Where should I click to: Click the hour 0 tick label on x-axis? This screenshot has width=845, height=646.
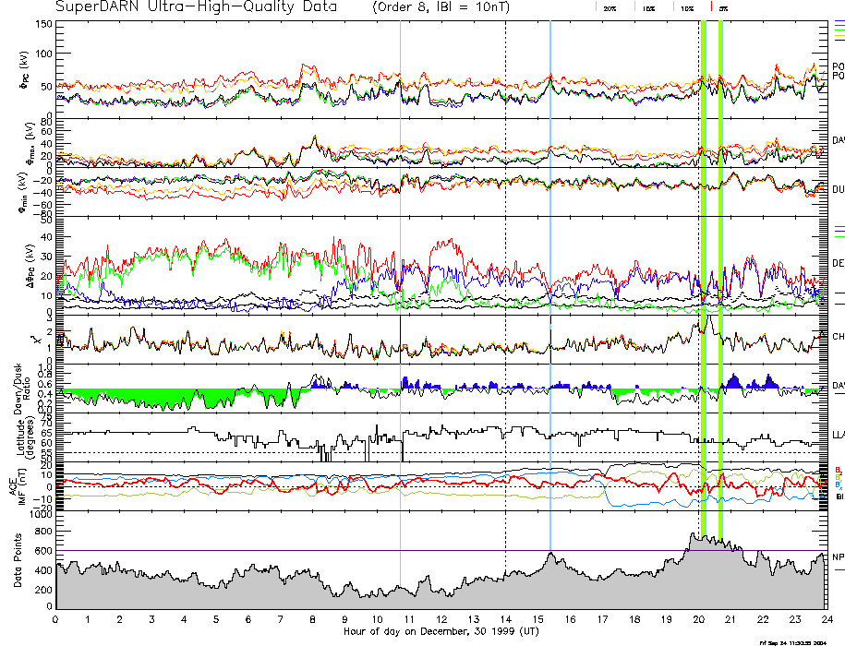pos(56,619)
